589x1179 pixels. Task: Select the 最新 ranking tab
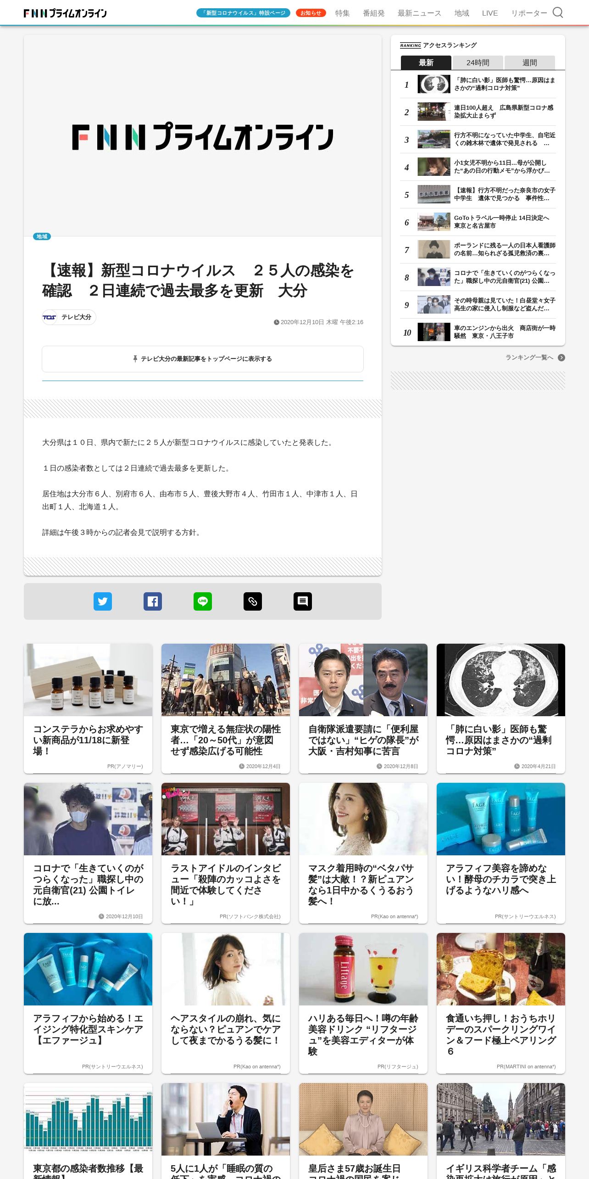(426, 62)
